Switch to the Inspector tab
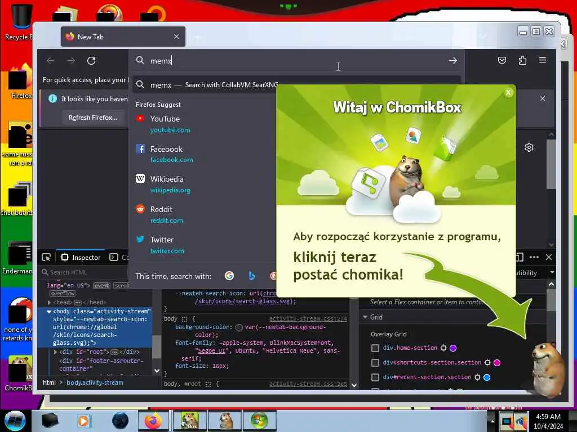Viewport: 577px width, 432px height. [x=81, y=258]
